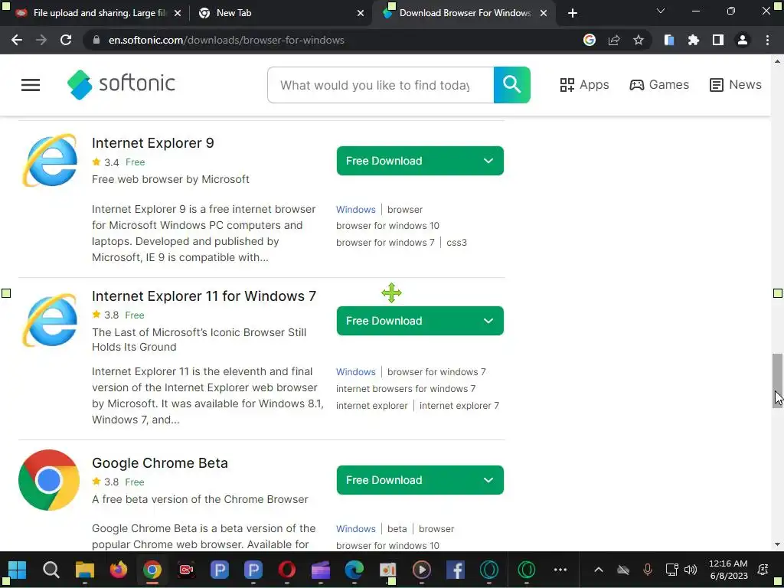The image size is (784, 588).
Task: Click the address bar URL
Action: [x=226, y=40]
